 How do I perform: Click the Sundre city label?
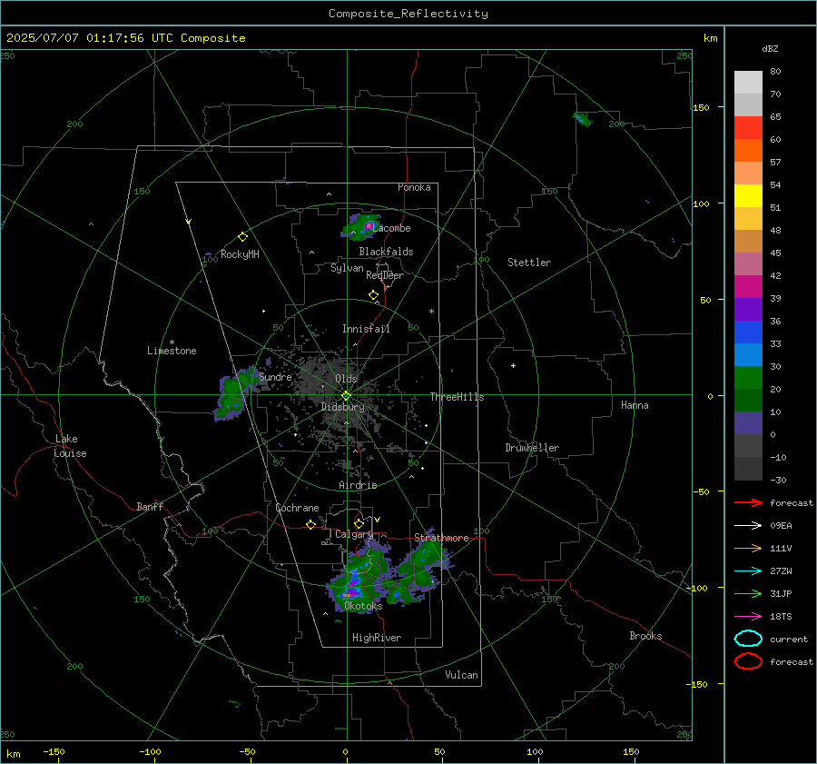275,377
